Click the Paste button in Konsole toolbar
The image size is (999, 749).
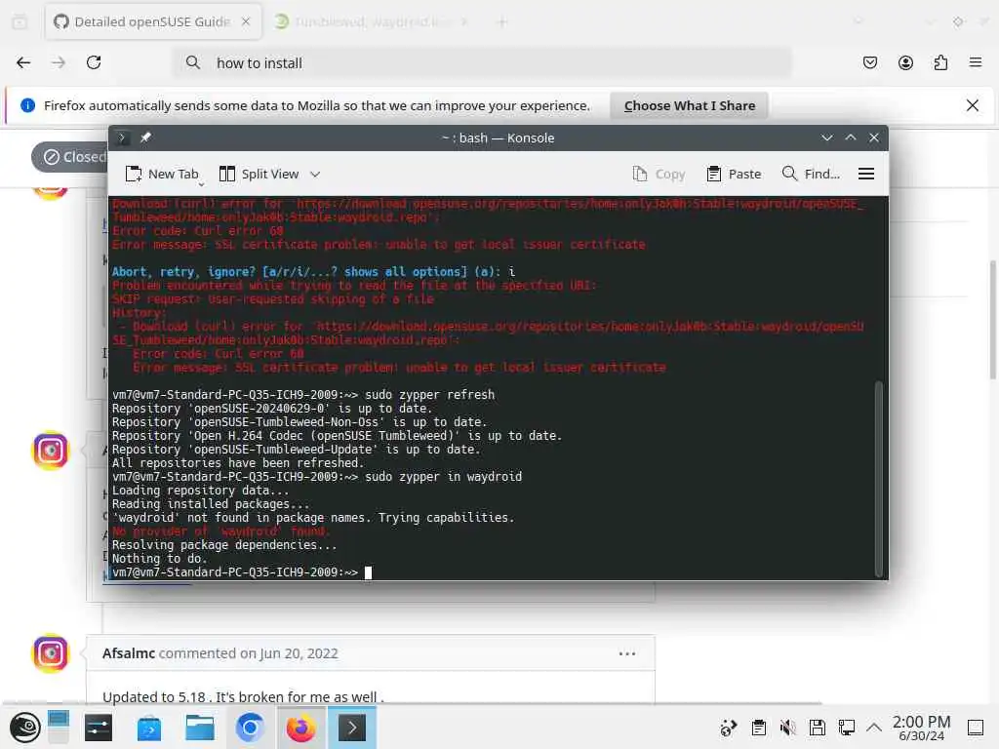click(x=734, y=174)
